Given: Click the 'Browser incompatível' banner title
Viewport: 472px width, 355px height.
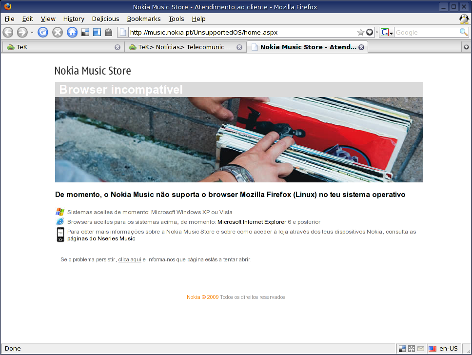Looking at the screenshot, I should (121, 89).
